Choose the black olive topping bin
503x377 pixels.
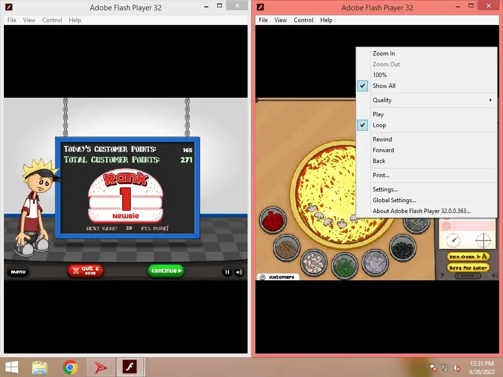pos(403,247)
